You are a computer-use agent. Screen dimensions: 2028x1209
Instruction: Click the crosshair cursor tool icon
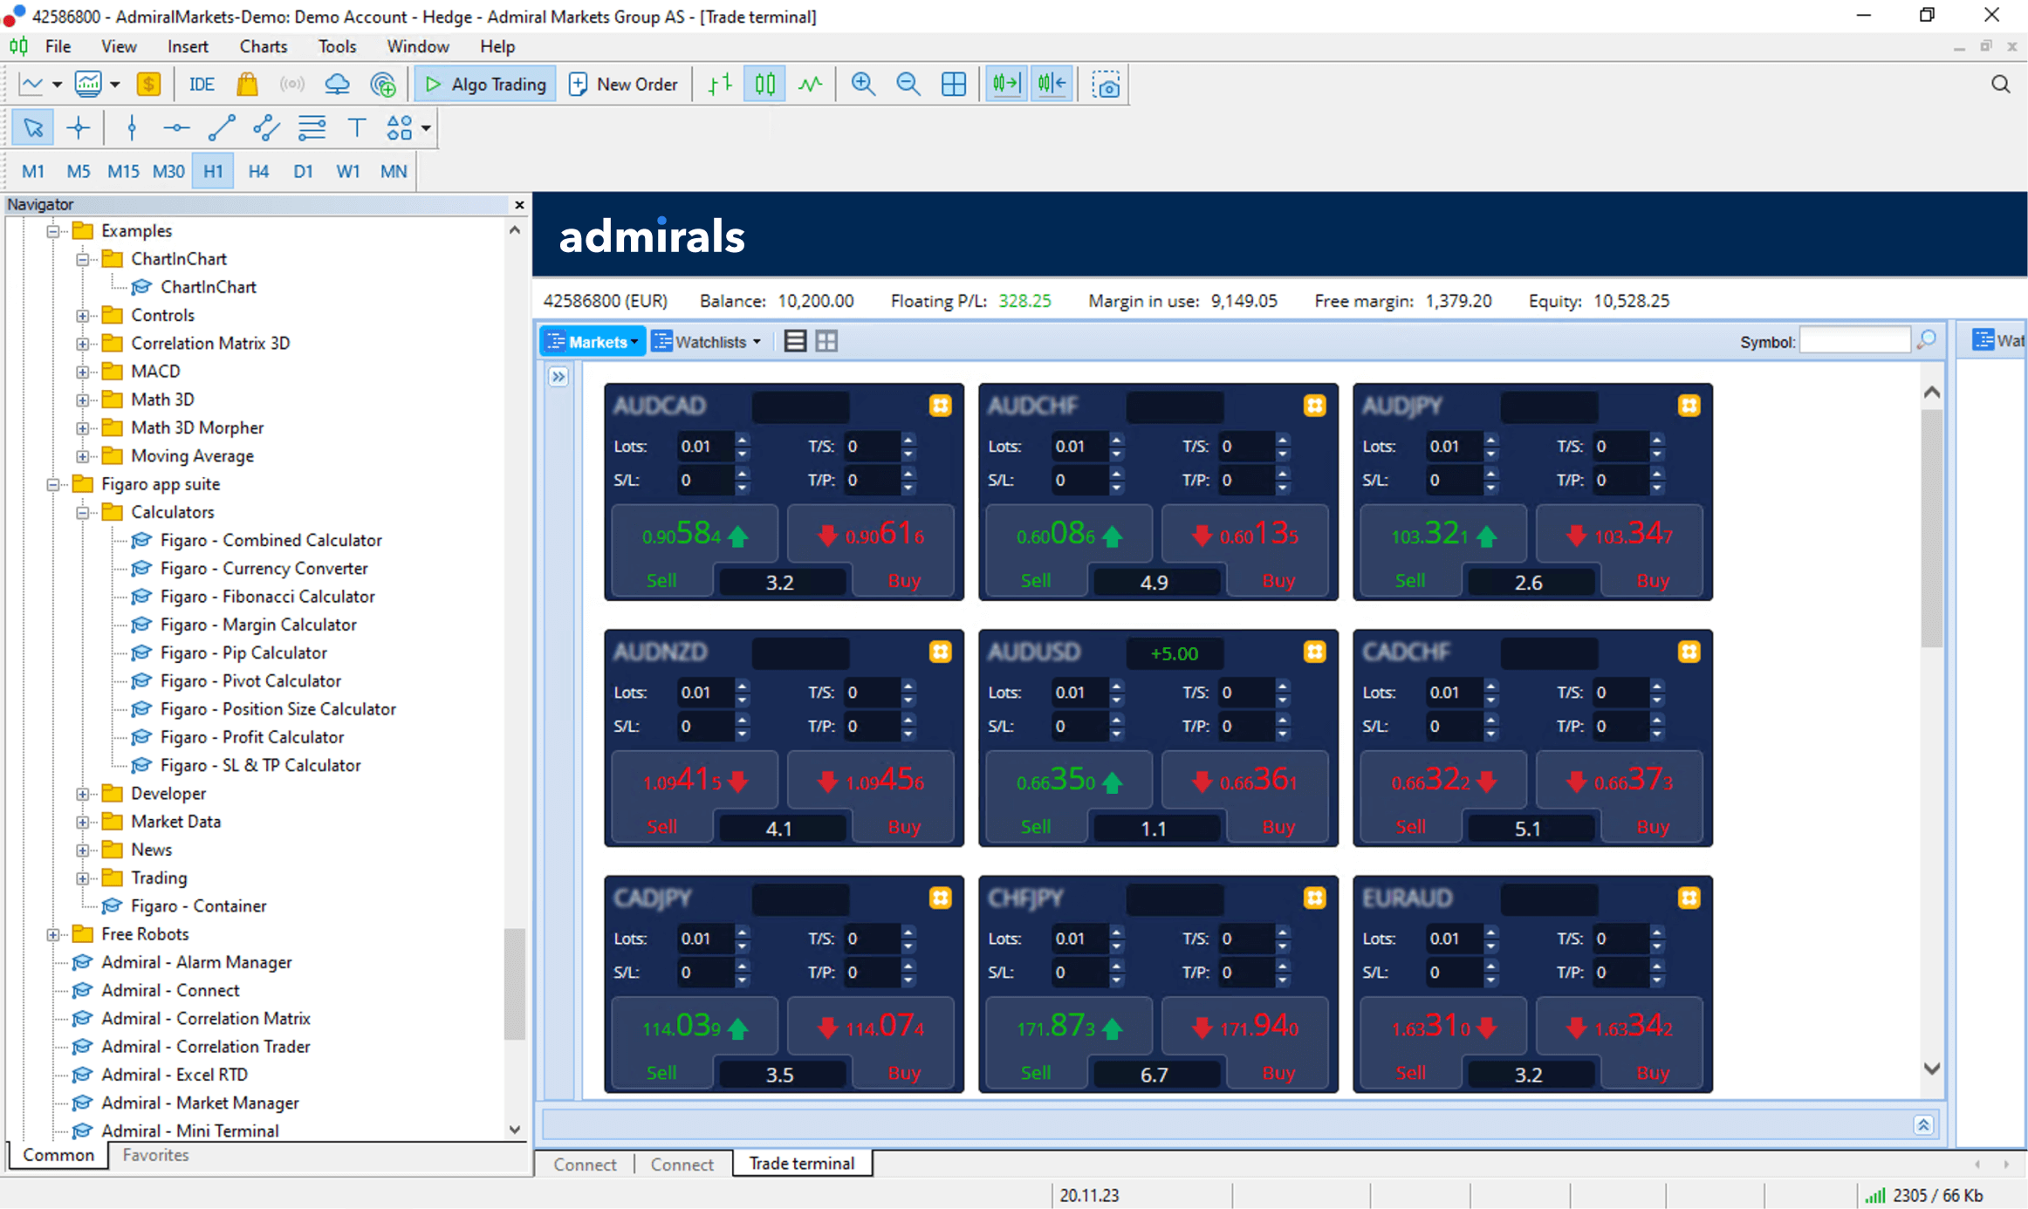click(78, 129)
